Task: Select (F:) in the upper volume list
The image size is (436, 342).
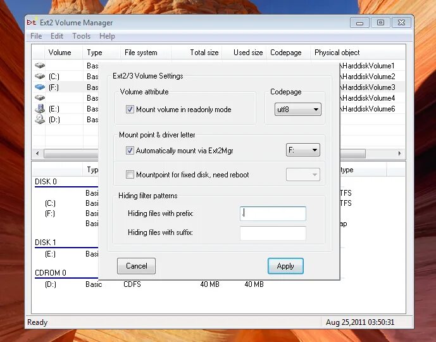Action: click(53, 87)
